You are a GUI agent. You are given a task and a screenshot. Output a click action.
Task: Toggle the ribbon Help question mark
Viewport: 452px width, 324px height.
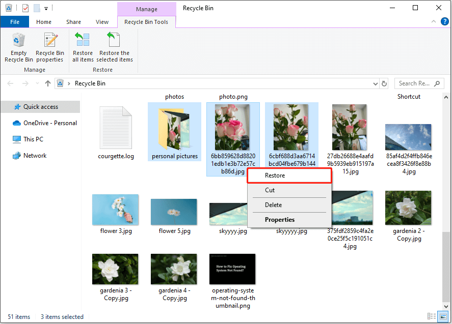pos(444,21)
